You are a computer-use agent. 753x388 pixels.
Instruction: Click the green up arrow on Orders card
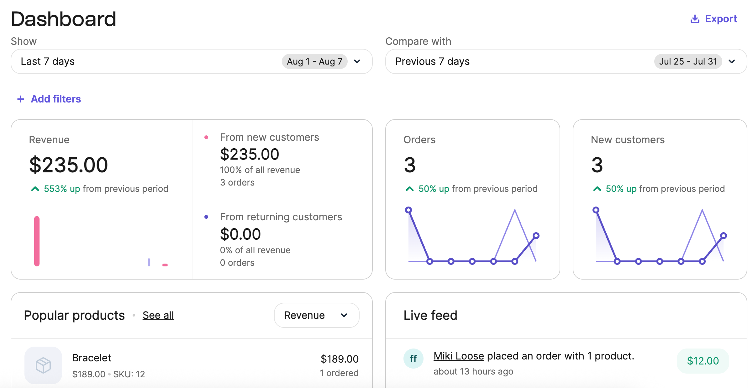pyautogui.click(x=409, y=189)
